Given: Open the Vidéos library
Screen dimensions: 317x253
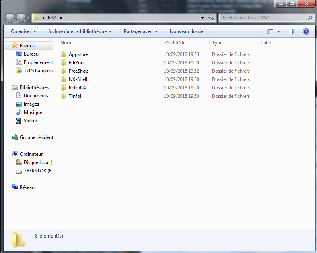Looking at the screenshot, I should (x=31, y=121).
